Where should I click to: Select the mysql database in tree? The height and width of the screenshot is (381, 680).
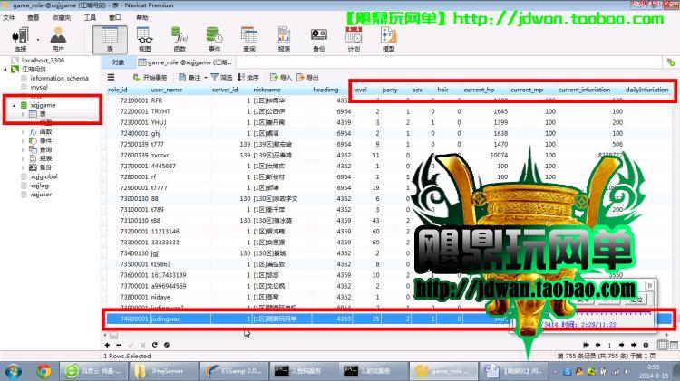tap(39, 87)
